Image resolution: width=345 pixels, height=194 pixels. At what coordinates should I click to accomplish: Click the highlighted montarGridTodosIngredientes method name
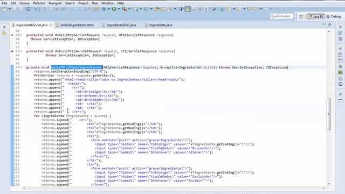(77, 67)
